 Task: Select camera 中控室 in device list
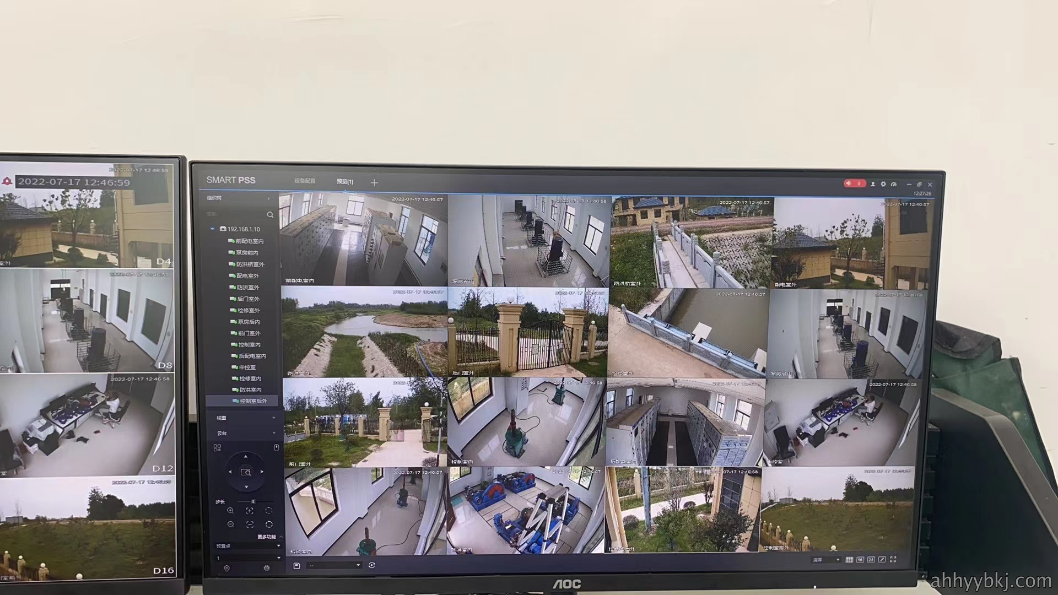(x=246, y=367)
